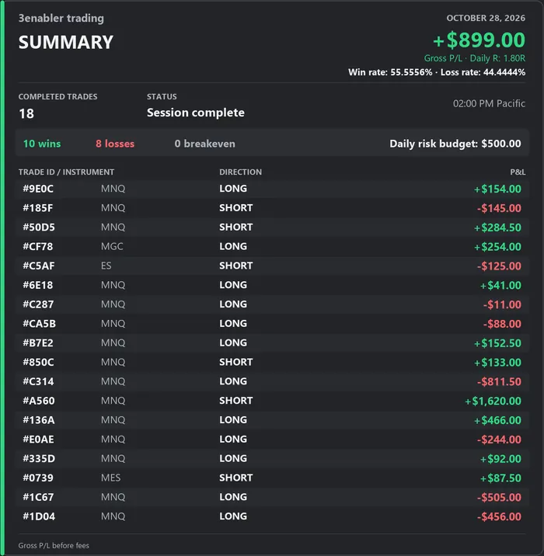Select trade ID #C287
This screenshot has height=556, width=544.
[38, 304]
